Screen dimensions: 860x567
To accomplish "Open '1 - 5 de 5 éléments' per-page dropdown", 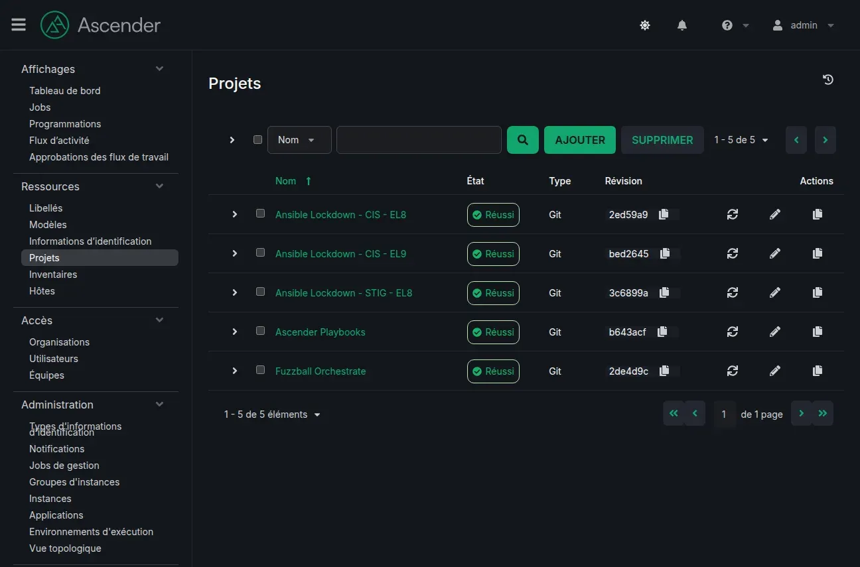I will [272, 414].
